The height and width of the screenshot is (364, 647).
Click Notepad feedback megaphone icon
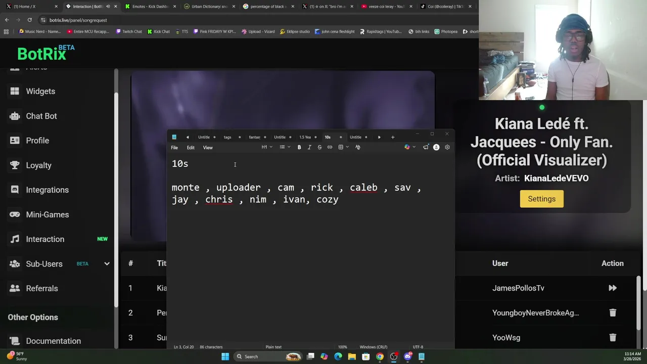click(426, 147)
